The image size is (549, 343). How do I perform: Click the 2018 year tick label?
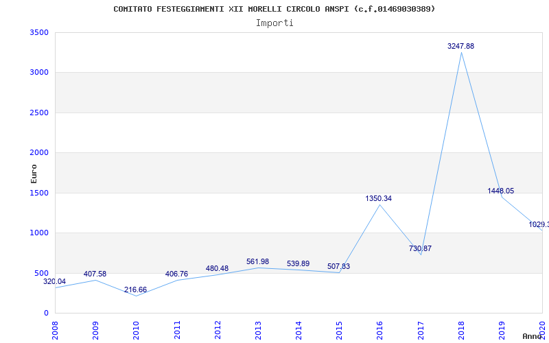coord(461,330)
